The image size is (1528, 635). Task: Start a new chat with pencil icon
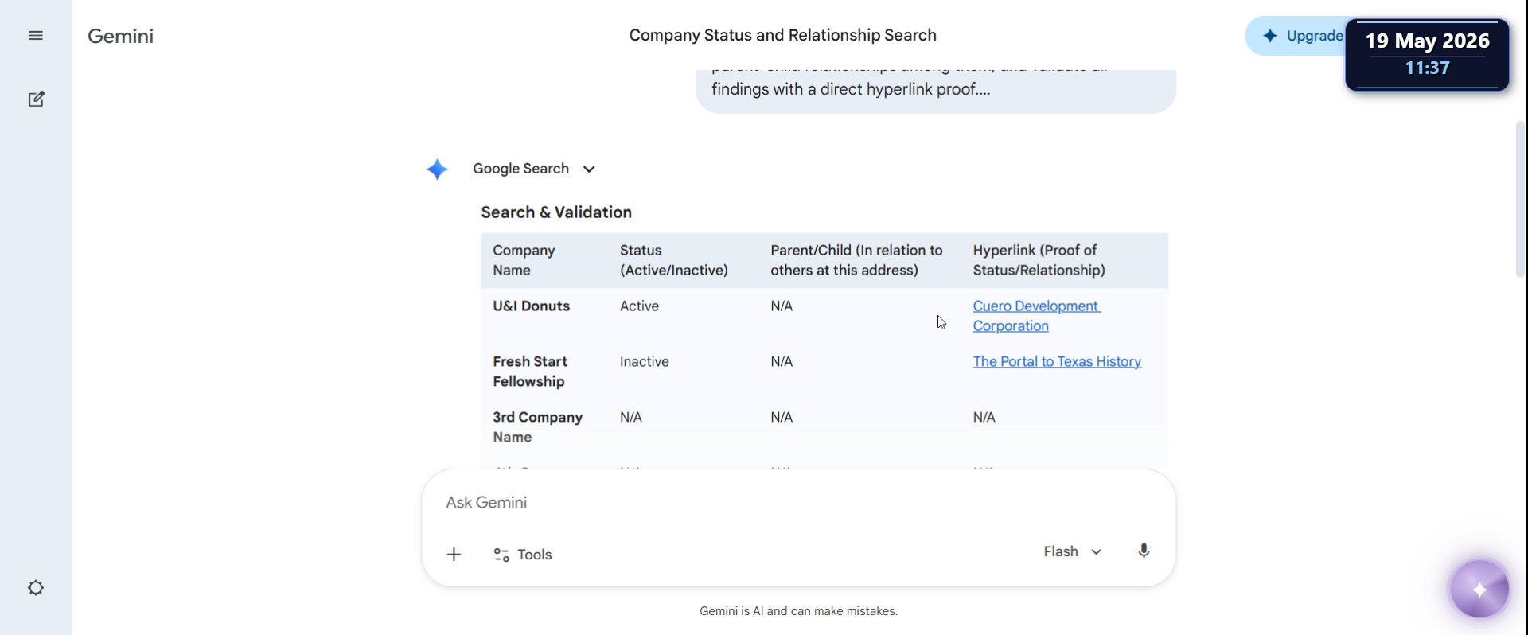(36, 99)
